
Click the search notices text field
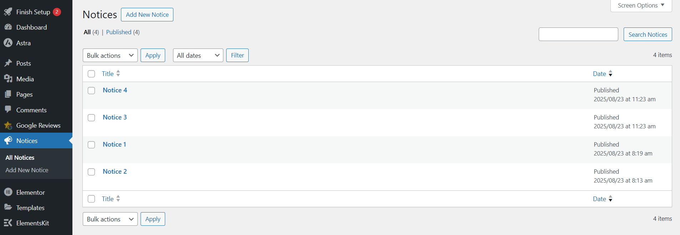[x=578, y=34]
